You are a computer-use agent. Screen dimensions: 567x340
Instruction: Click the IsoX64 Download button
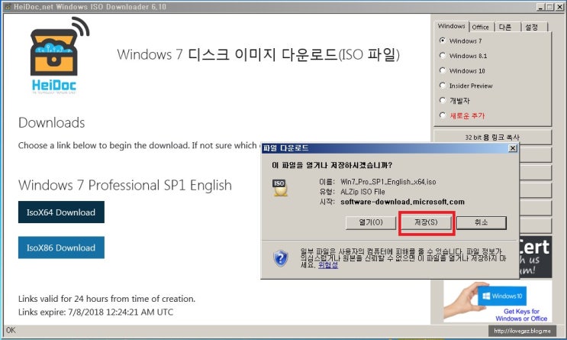[61, 212]
